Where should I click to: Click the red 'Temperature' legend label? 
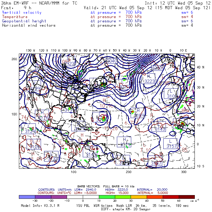click(15, 17)
